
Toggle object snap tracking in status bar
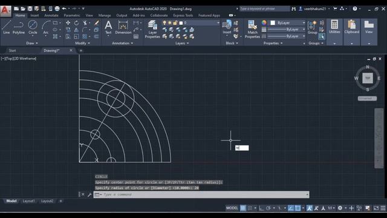291,208
